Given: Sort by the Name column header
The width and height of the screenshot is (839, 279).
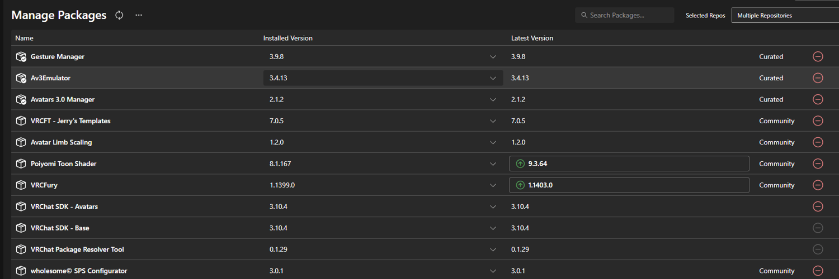Looking at the screenshot, I should pyautogui.click(x=25, y=38).
